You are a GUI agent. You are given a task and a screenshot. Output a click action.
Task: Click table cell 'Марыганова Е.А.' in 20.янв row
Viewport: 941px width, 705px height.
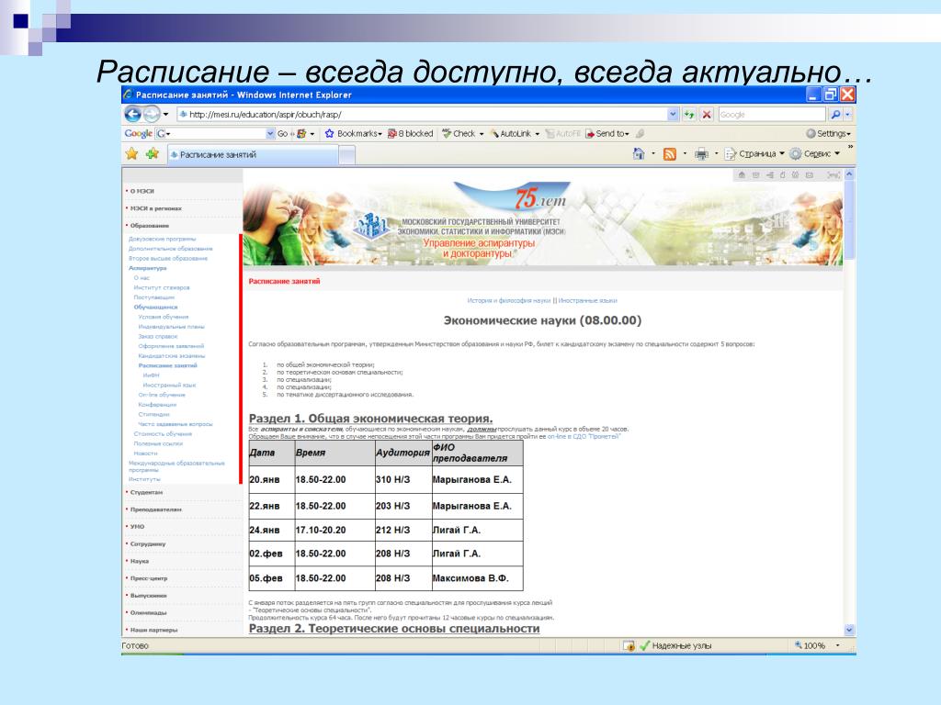click(477, 479)
